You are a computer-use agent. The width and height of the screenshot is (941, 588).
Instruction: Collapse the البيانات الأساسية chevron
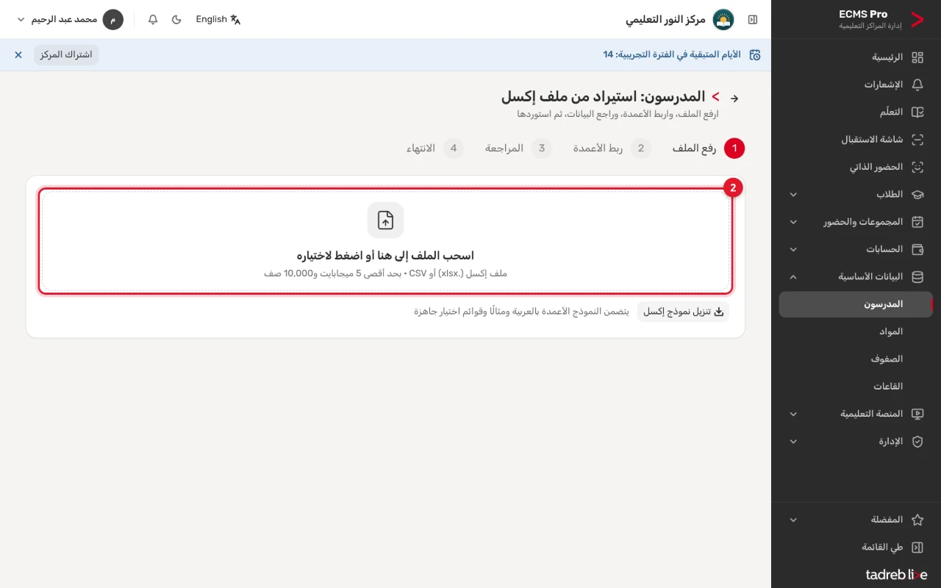pos(793,277)
